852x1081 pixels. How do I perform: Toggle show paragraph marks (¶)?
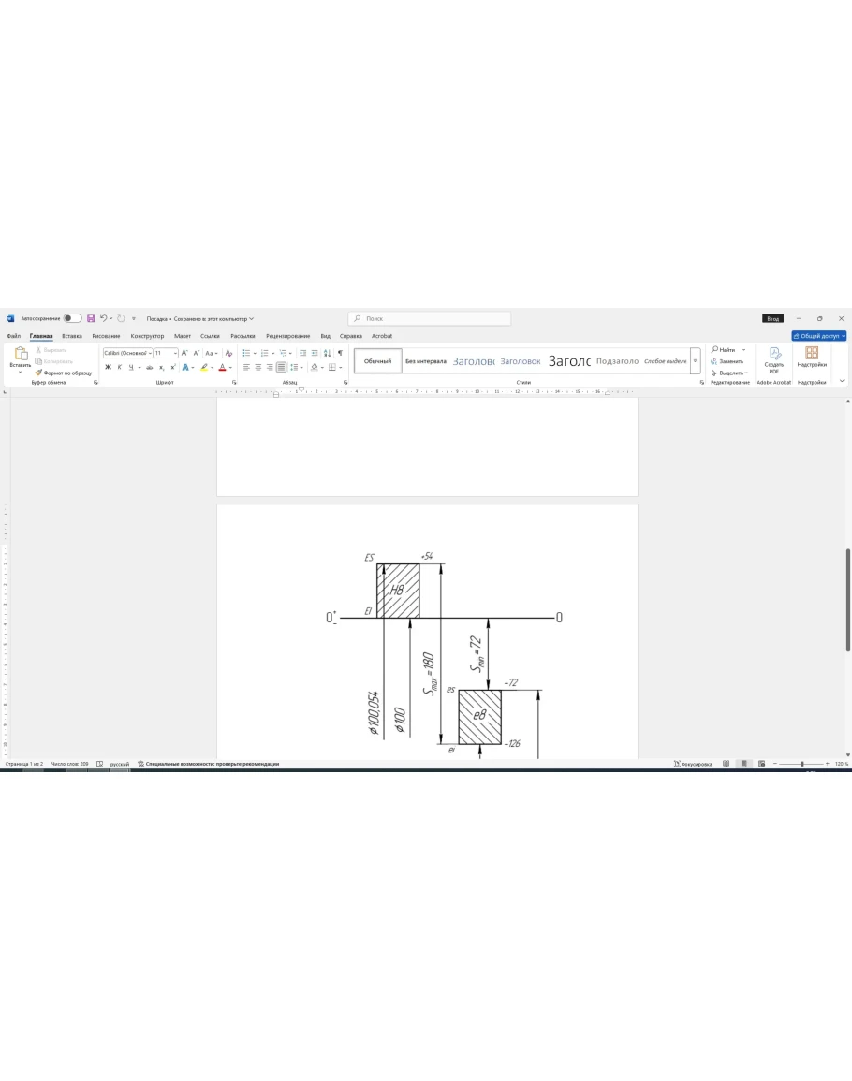(x=340, y=353)
